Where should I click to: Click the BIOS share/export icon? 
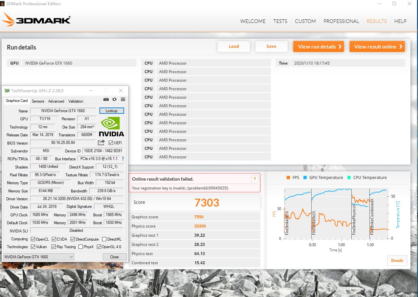tap(101, 143)
